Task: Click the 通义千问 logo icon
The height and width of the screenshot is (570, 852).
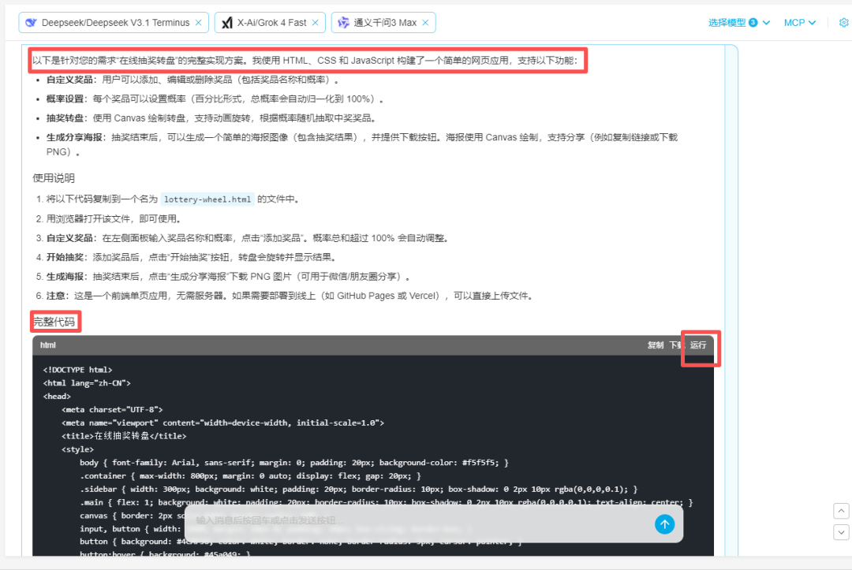Action: 343,23
